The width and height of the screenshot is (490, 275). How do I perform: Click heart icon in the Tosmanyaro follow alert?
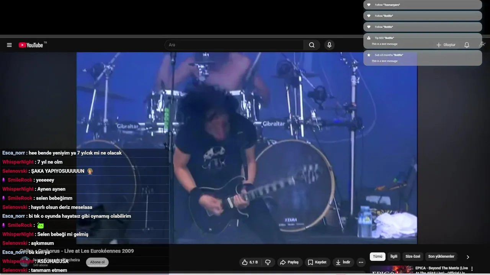coord(369,5)
